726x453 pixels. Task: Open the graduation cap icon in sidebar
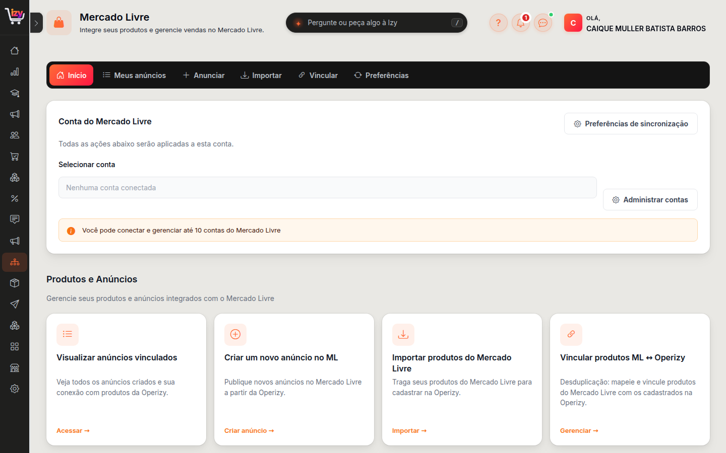(15, 93)
